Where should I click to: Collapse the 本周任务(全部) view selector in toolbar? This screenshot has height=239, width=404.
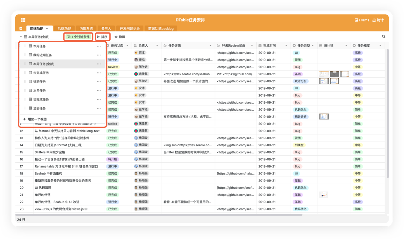click(21, 37)
